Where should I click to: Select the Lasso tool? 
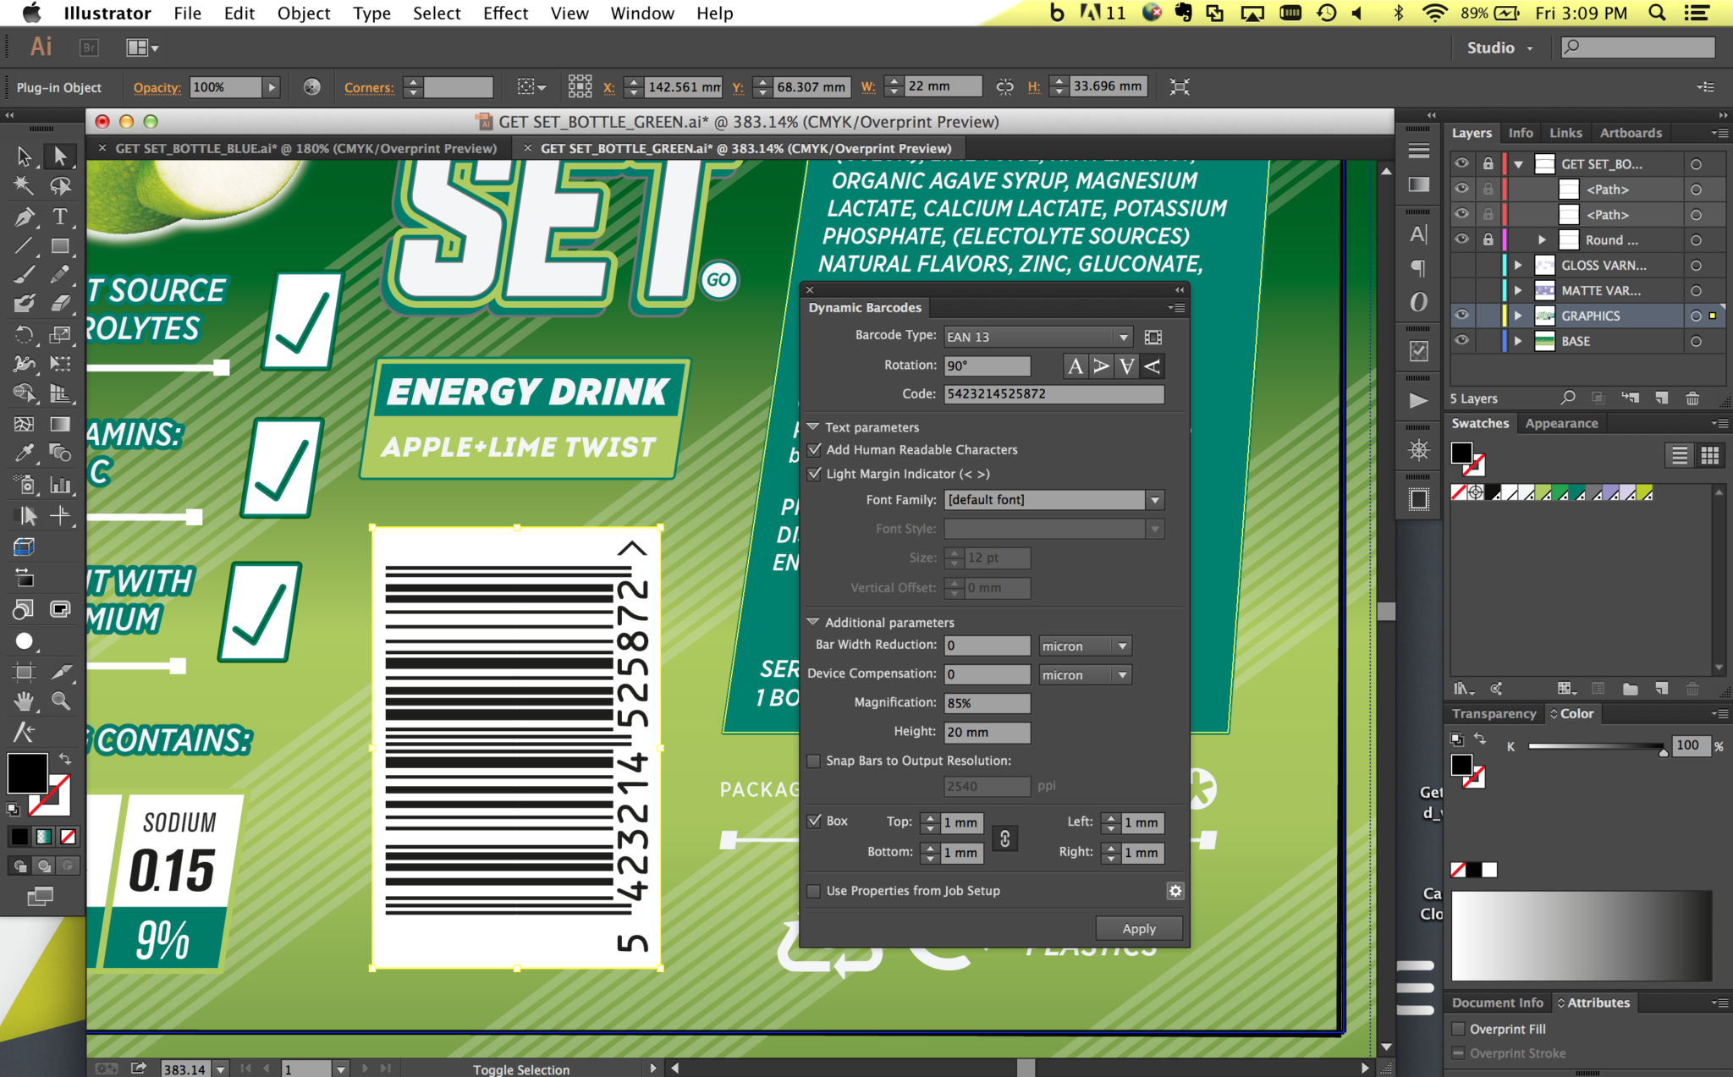60,186
